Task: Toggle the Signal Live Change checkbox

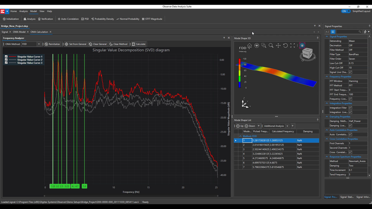Action: click(x=350, y=72)
